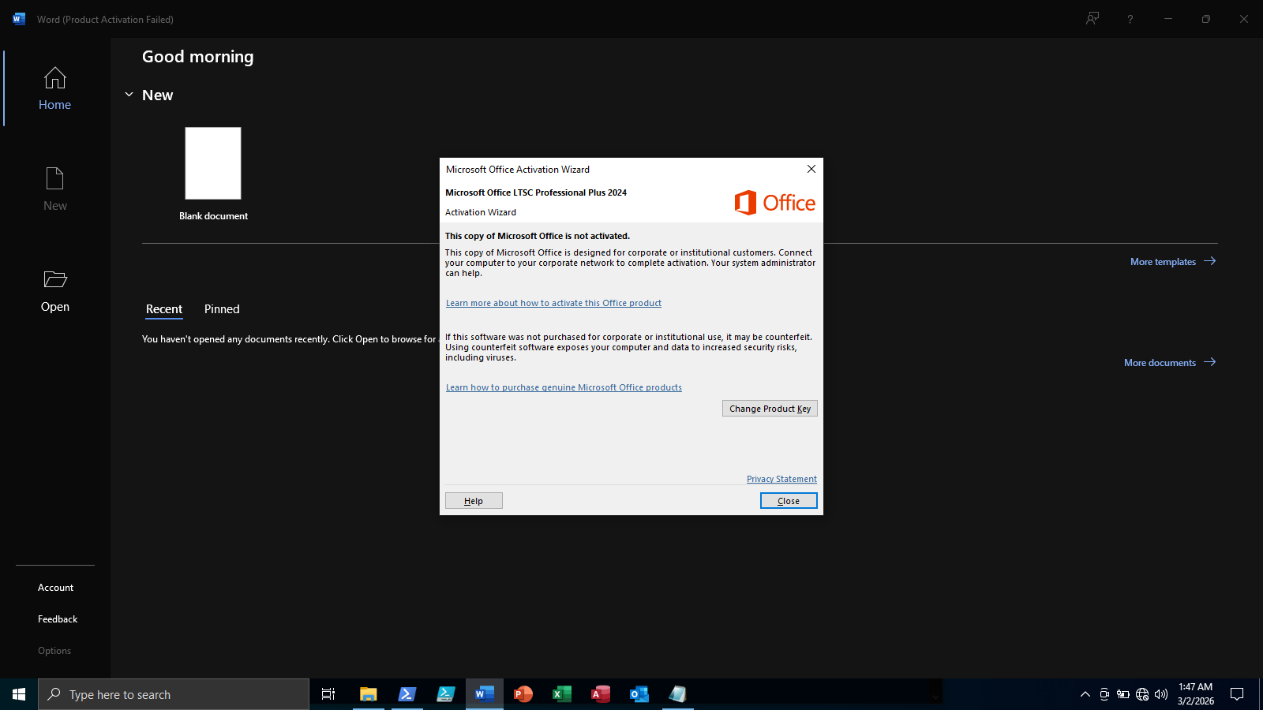Browse More templates
1263x710 pixels.
pos(1164,261)
